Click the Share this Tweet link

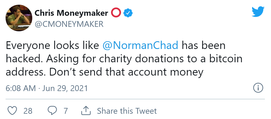[x=127, y=111]
